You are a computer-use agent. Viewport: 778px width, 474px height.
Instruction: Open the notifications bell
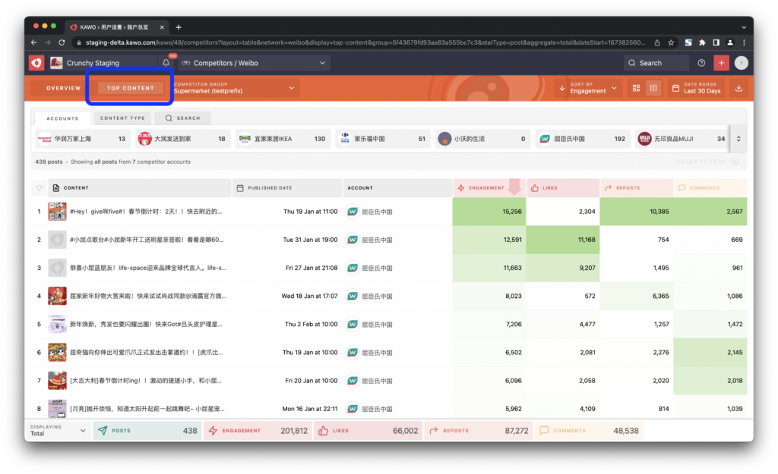click(166, 63)
